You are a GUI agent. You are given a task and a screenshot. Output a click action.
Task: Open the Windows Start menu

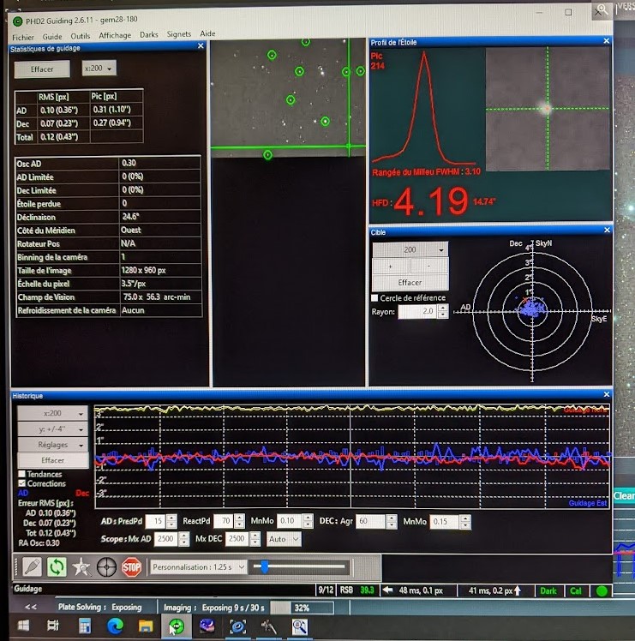click(23, 626)
